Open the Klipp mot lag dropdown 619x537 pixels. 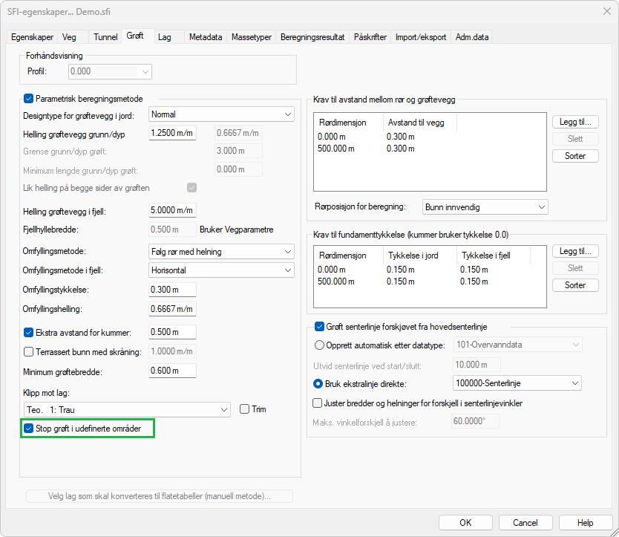click(x=128, y=410)
